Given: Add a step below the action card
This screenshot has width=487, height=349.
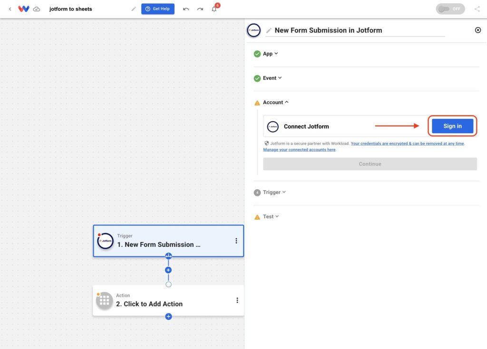Looking at the screenshot, I should [x=168, y=316].
